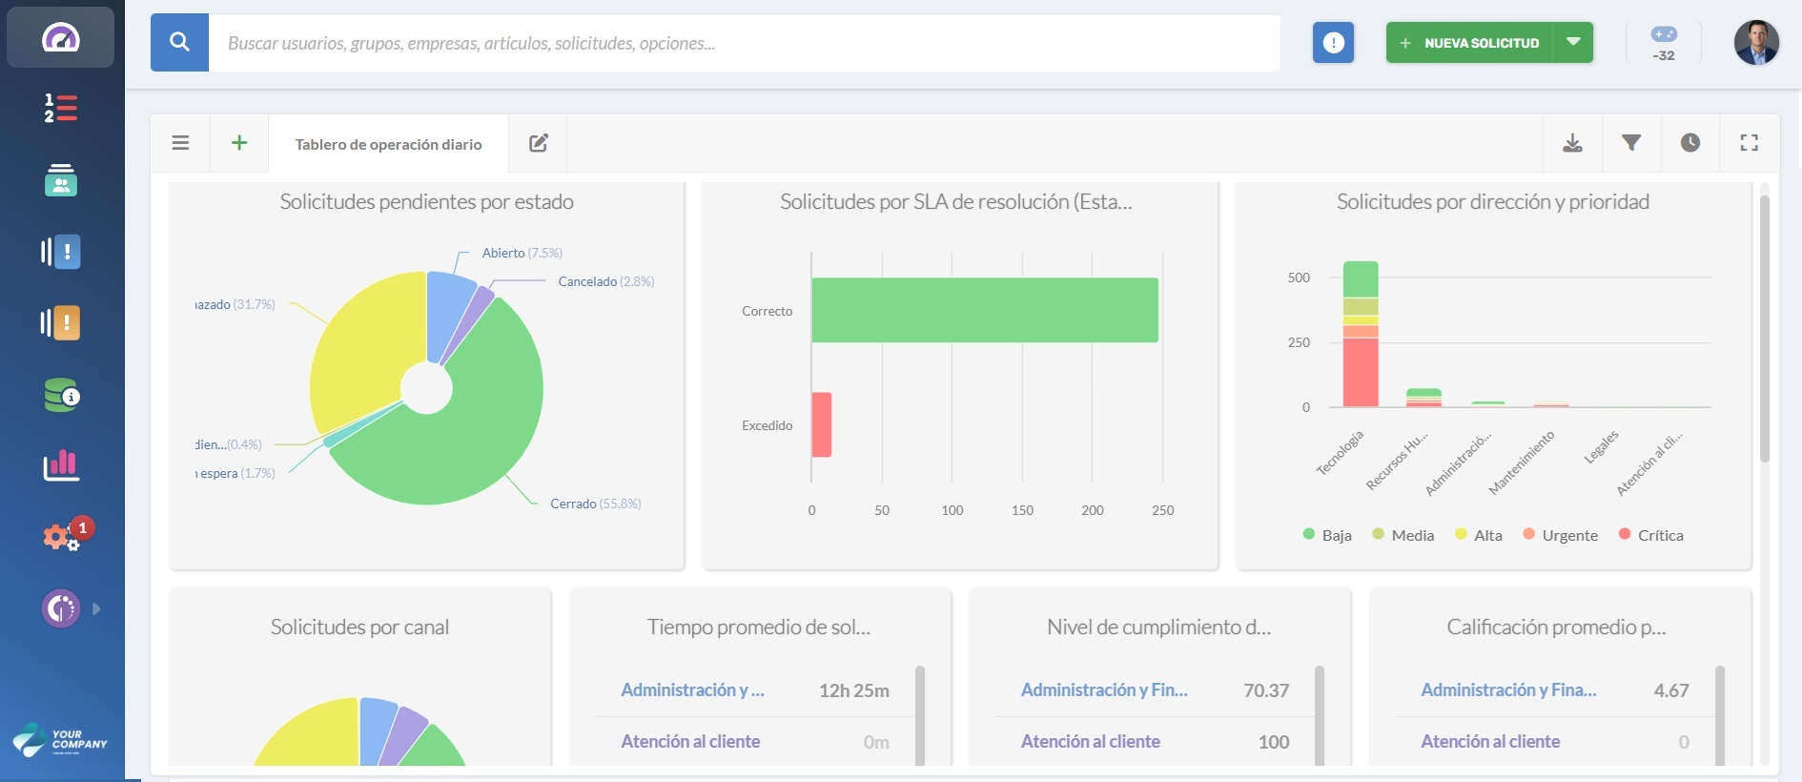Open Atención al cliente link in Calificación promedio
The width and height of the screenshot is (1802, 782).
[1490, 741]
